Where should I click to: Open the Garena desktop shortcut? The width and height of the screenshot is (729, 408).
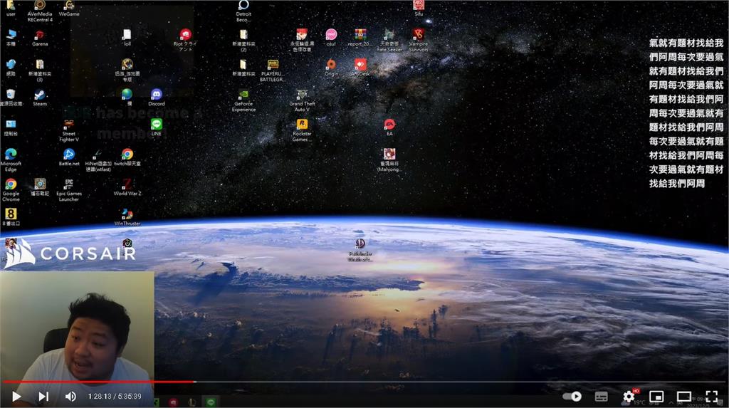(x=40, y=38)
